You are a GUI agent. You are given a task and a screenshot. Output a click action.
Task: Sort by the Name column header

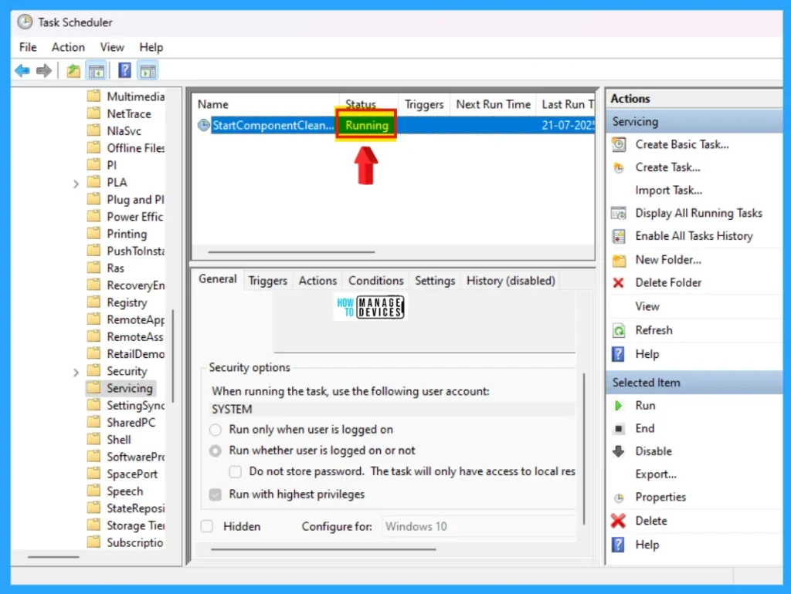[266, 104]
